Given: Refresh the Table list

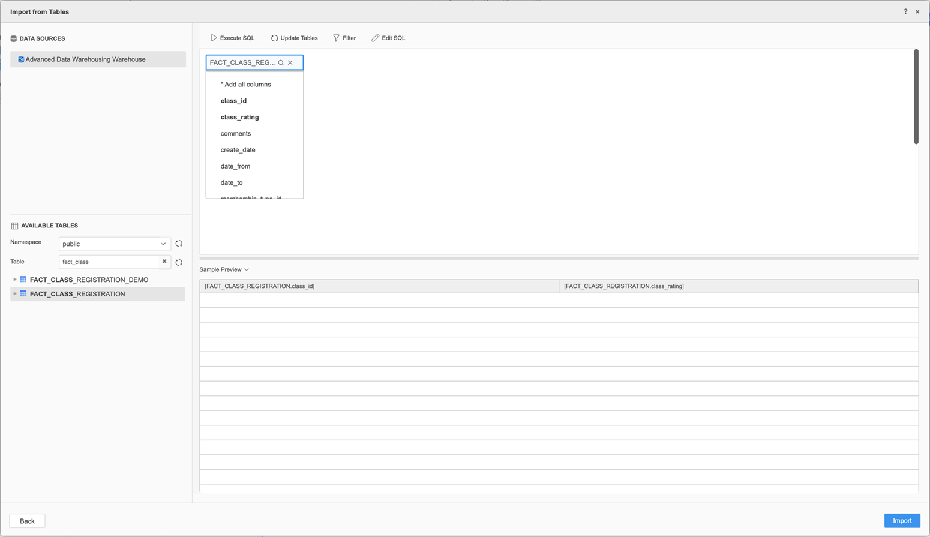Looking at the screenshot, I should point(179,262).
